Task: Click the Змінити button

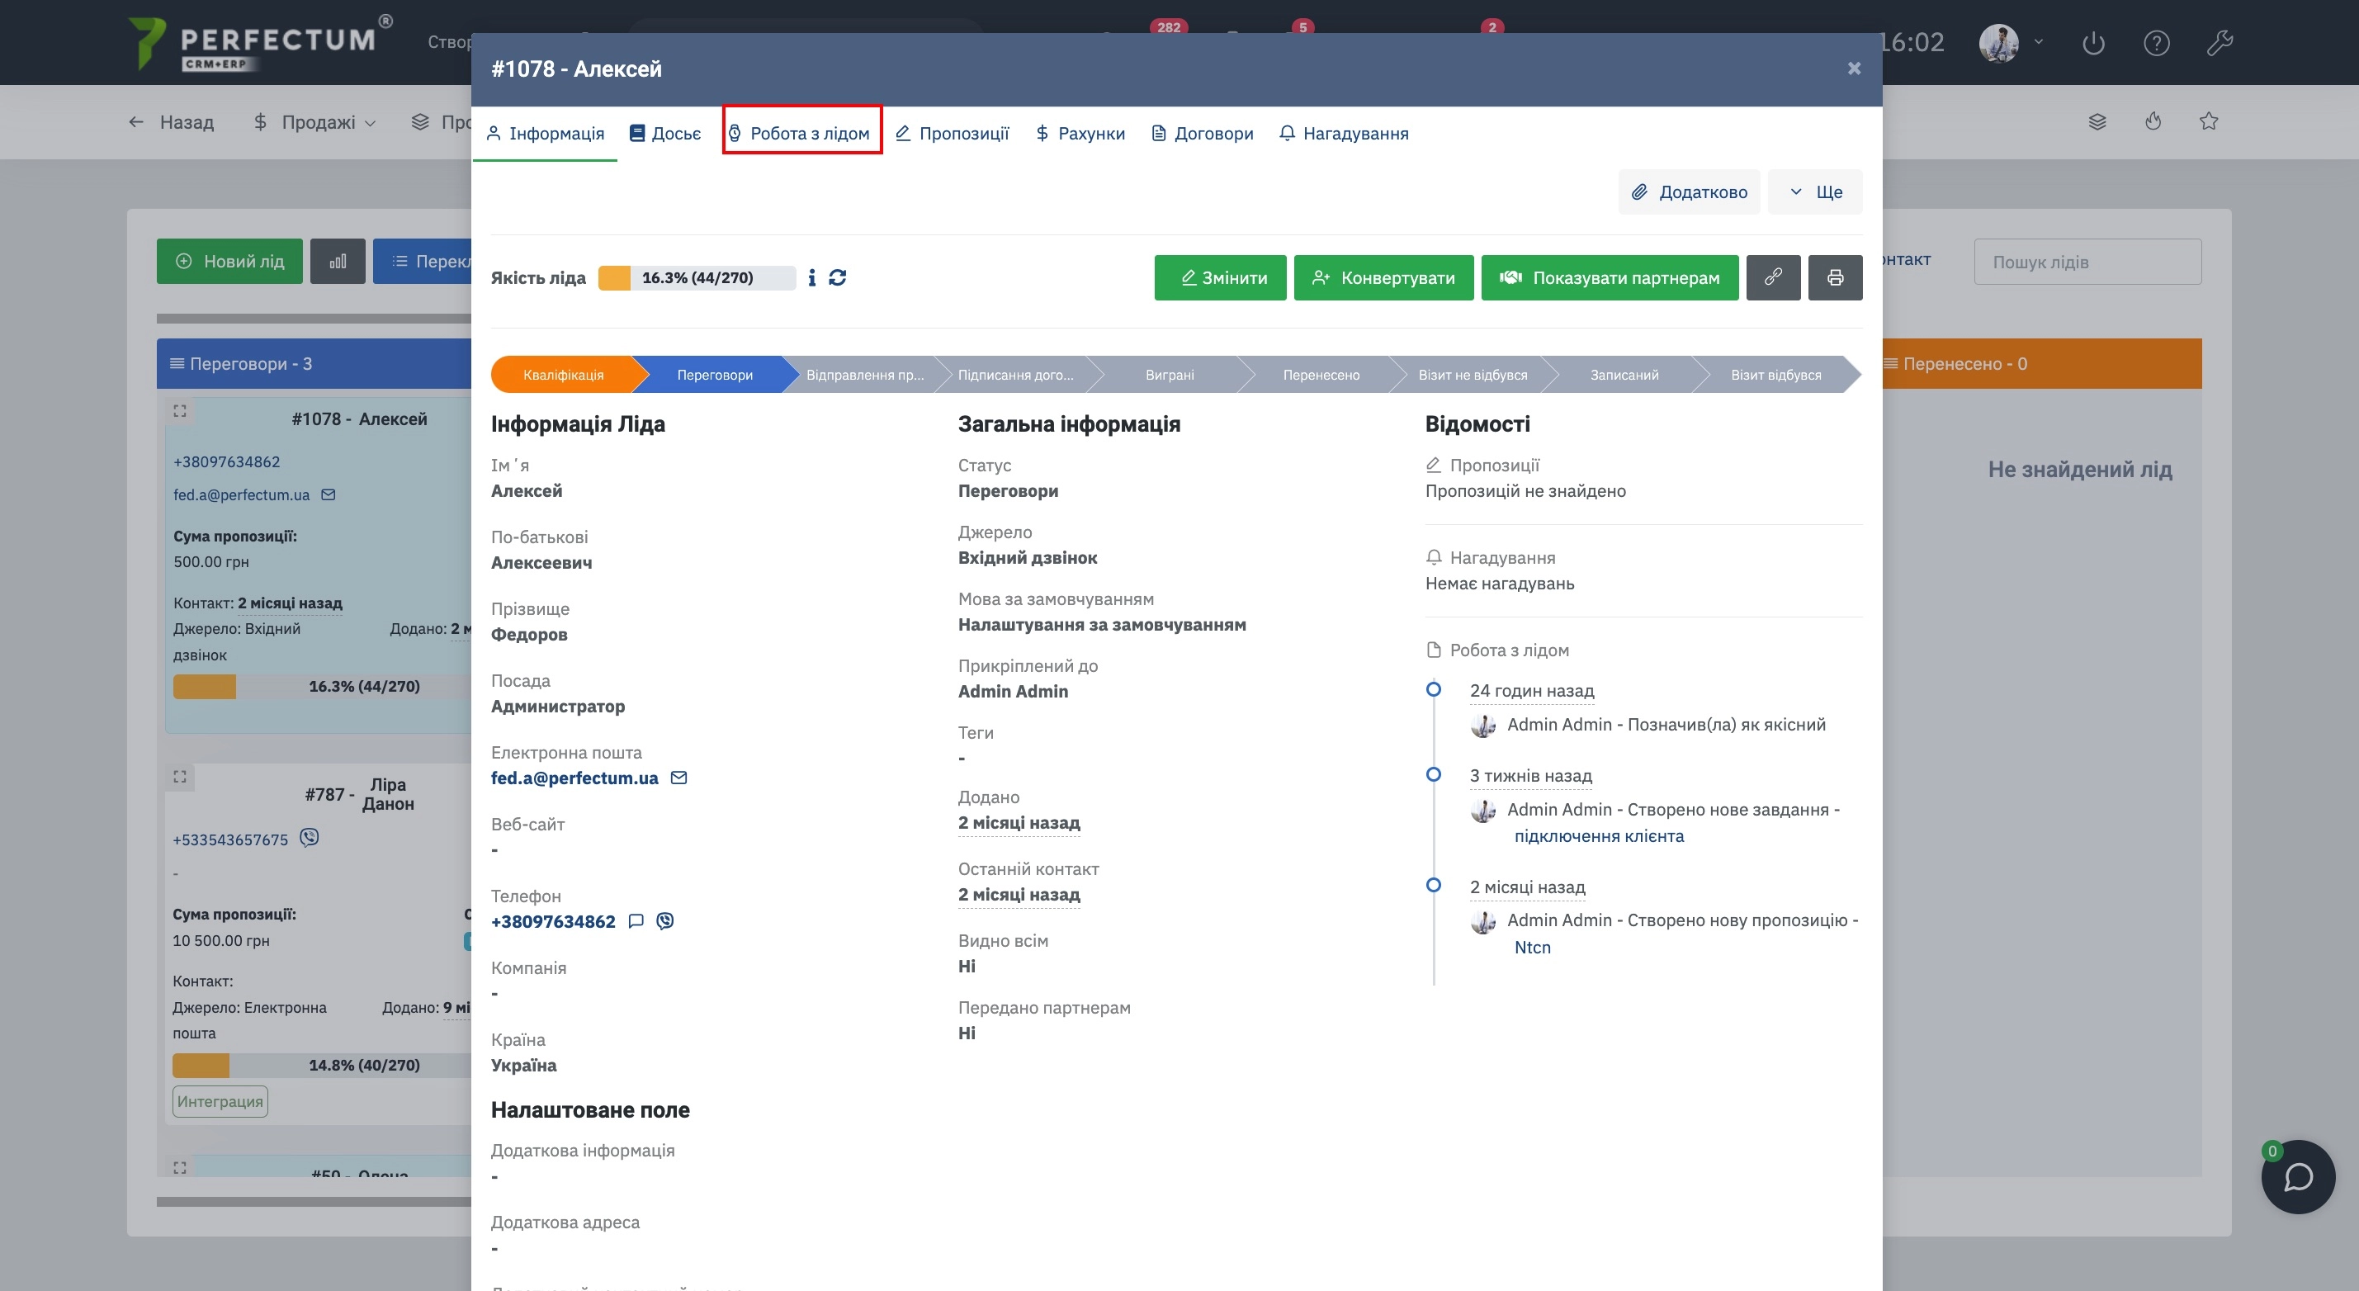Action: click(1220, 277)
